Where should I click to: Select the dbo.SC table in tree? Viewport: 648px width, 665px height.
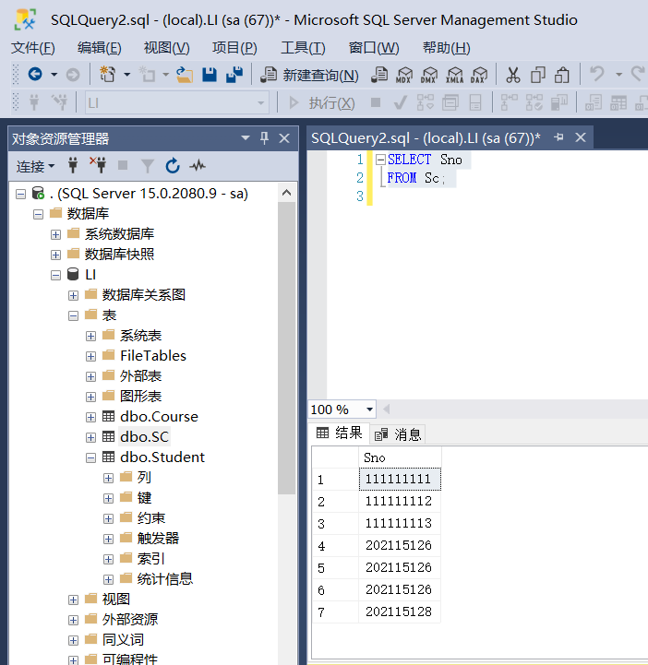click(x=144, y=437)
